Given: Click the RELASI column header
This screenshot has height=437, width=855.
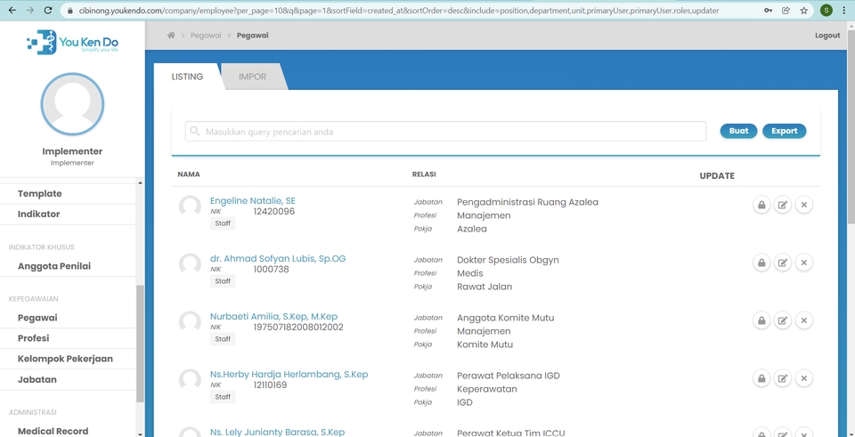Looking at the screenshot, I should point(424,174).
